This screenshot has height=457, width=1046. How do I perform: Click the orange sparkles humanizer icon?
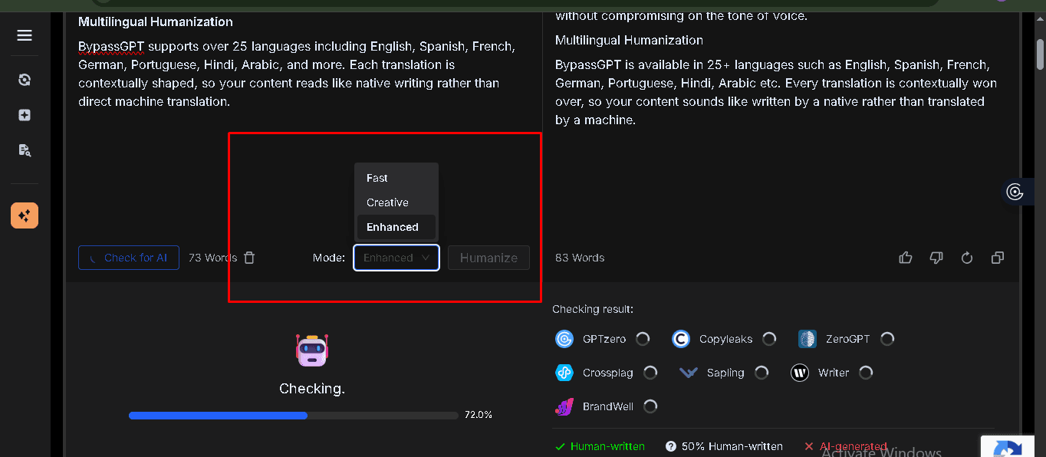pos(25,216)
